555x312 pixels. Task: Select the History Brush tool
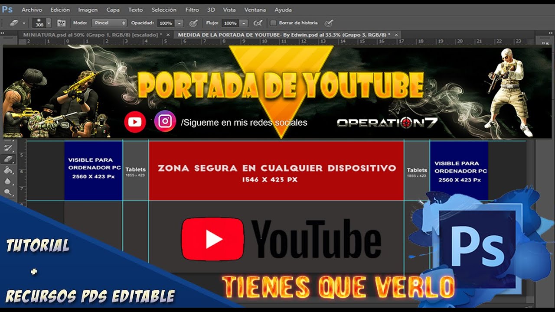[x=9, y=149]
